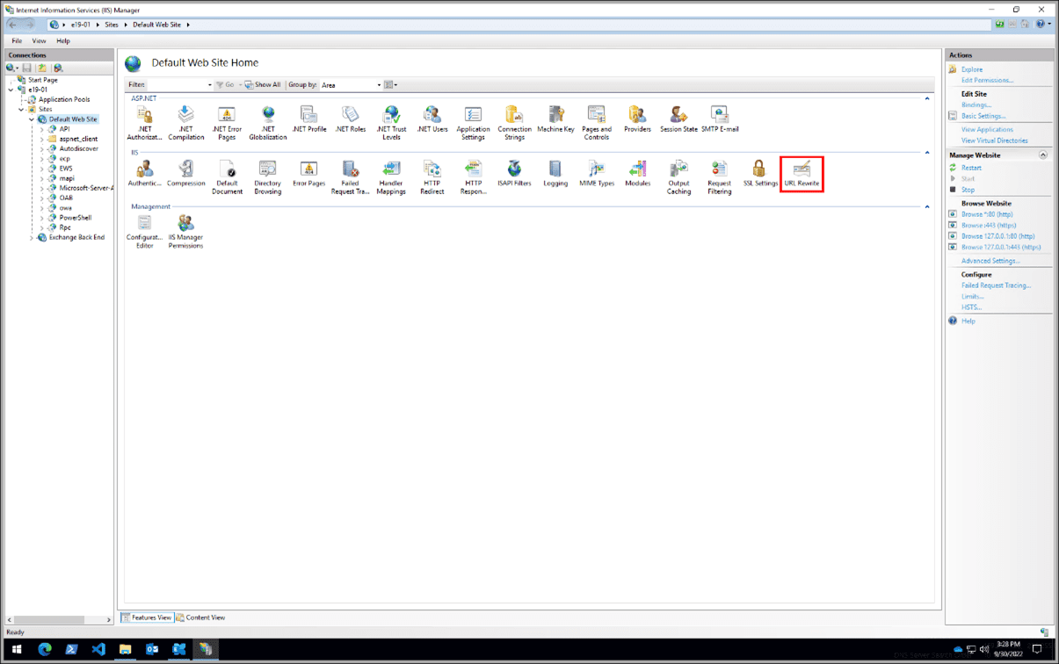Open the Help menu
Image resolution: width=1059 pixels, height=664 pixels.
coord(63,41)
